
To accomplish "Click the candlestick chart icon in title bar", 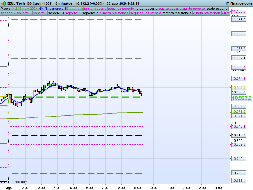I will click(x=4, y=3).
